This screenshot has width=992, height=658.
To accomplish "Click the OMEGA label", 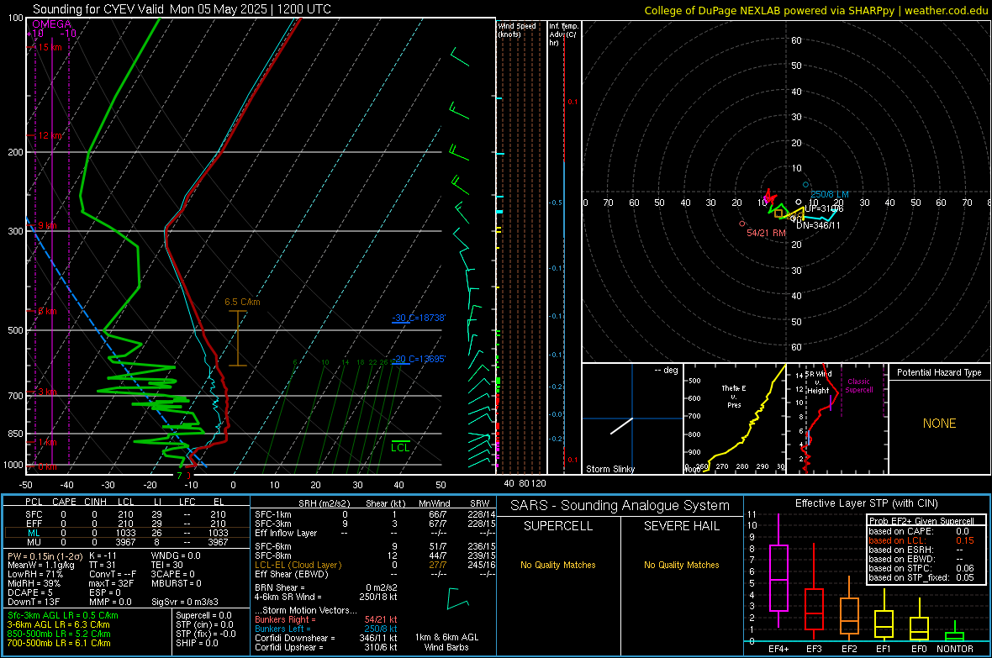I will coord(52,24).
